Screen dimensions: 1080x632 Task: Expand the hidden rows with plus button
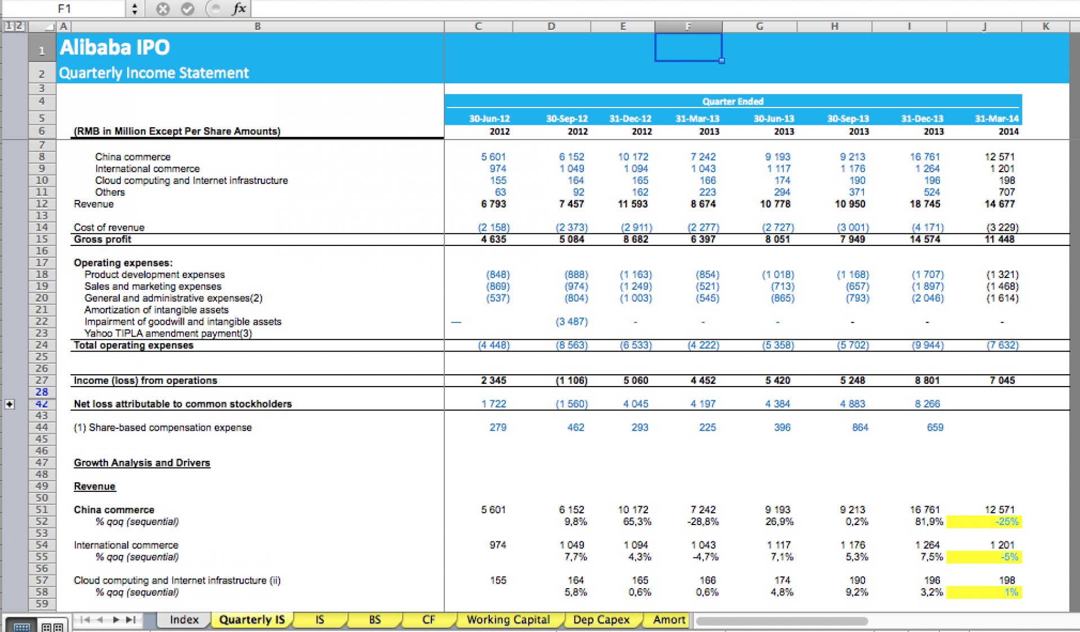(10, 404)
